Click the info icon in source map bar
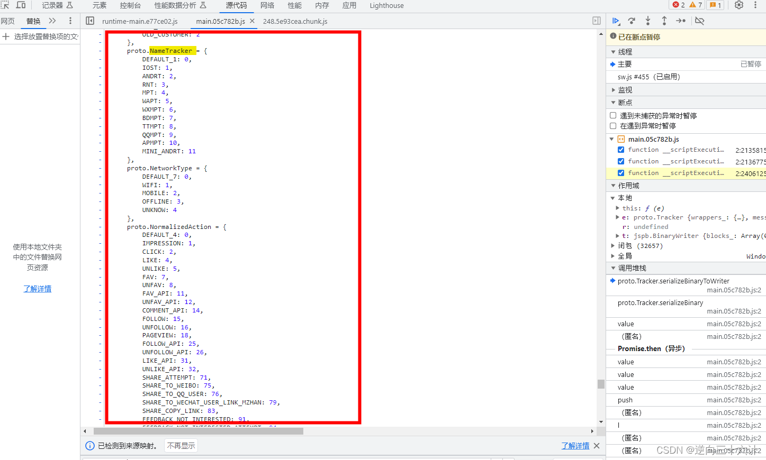Screen dimensions: 766x460 [x=90, y=446]
